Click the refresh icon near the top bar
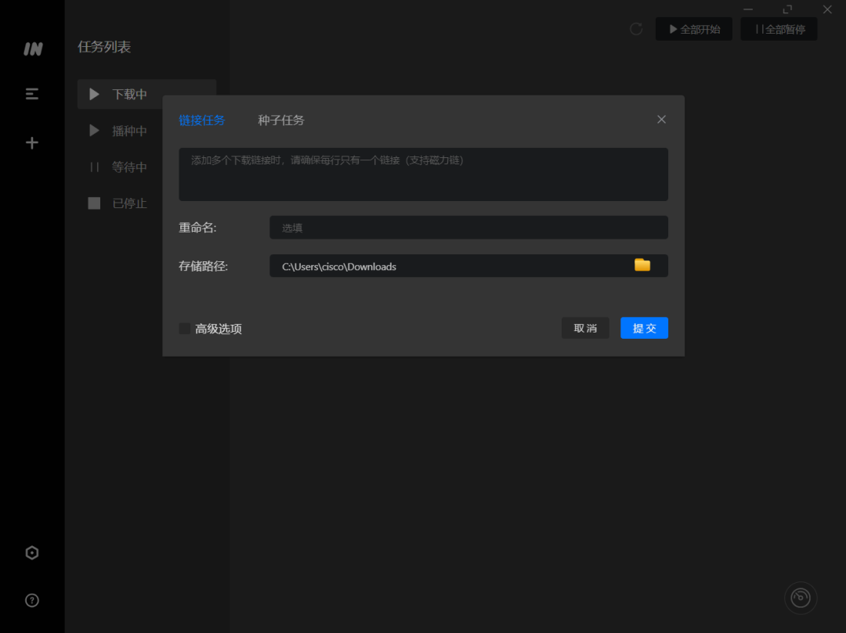 (635, 29)
